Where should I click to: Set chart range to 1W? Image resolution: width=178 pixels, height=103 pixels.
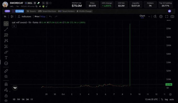[18, 99]
